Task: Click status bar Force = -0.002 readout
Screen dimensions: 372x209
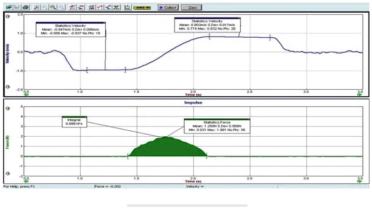Action: click(x=108, y=187)
